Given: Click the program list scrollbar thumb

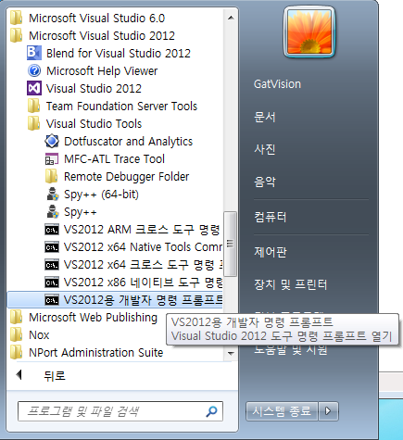Looking at the screenshot, I should [230, 244].
